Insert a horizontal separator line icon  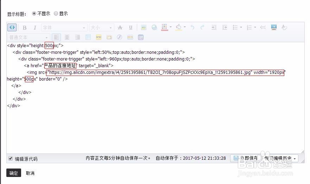tap(263, 27)
